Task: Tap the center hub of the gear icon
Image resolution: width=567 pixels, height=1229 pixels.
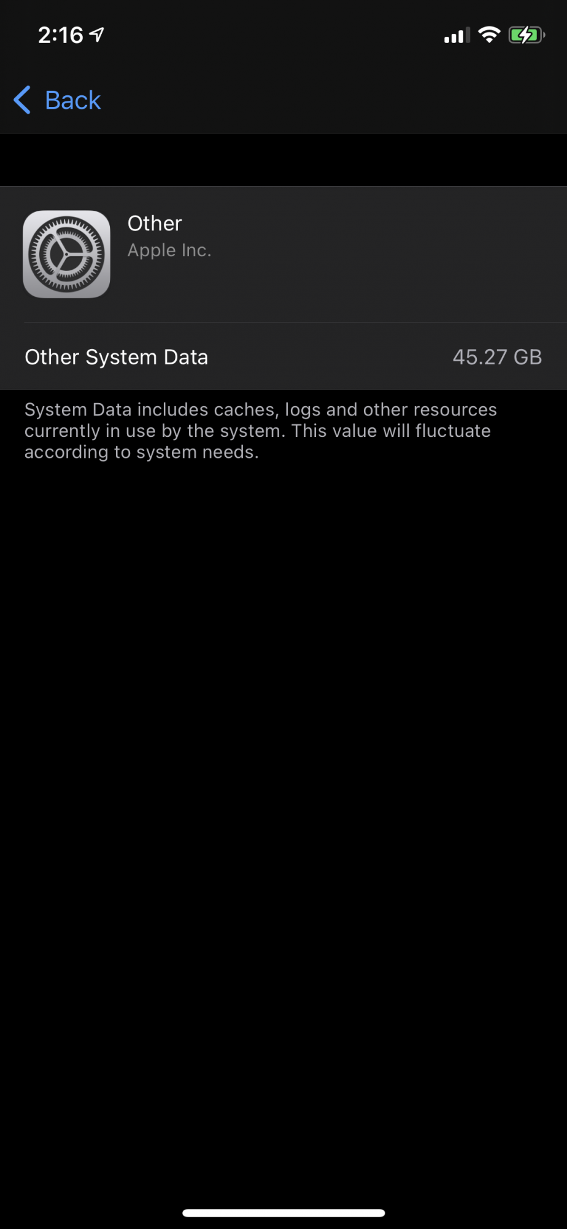Action: [66, 254]
